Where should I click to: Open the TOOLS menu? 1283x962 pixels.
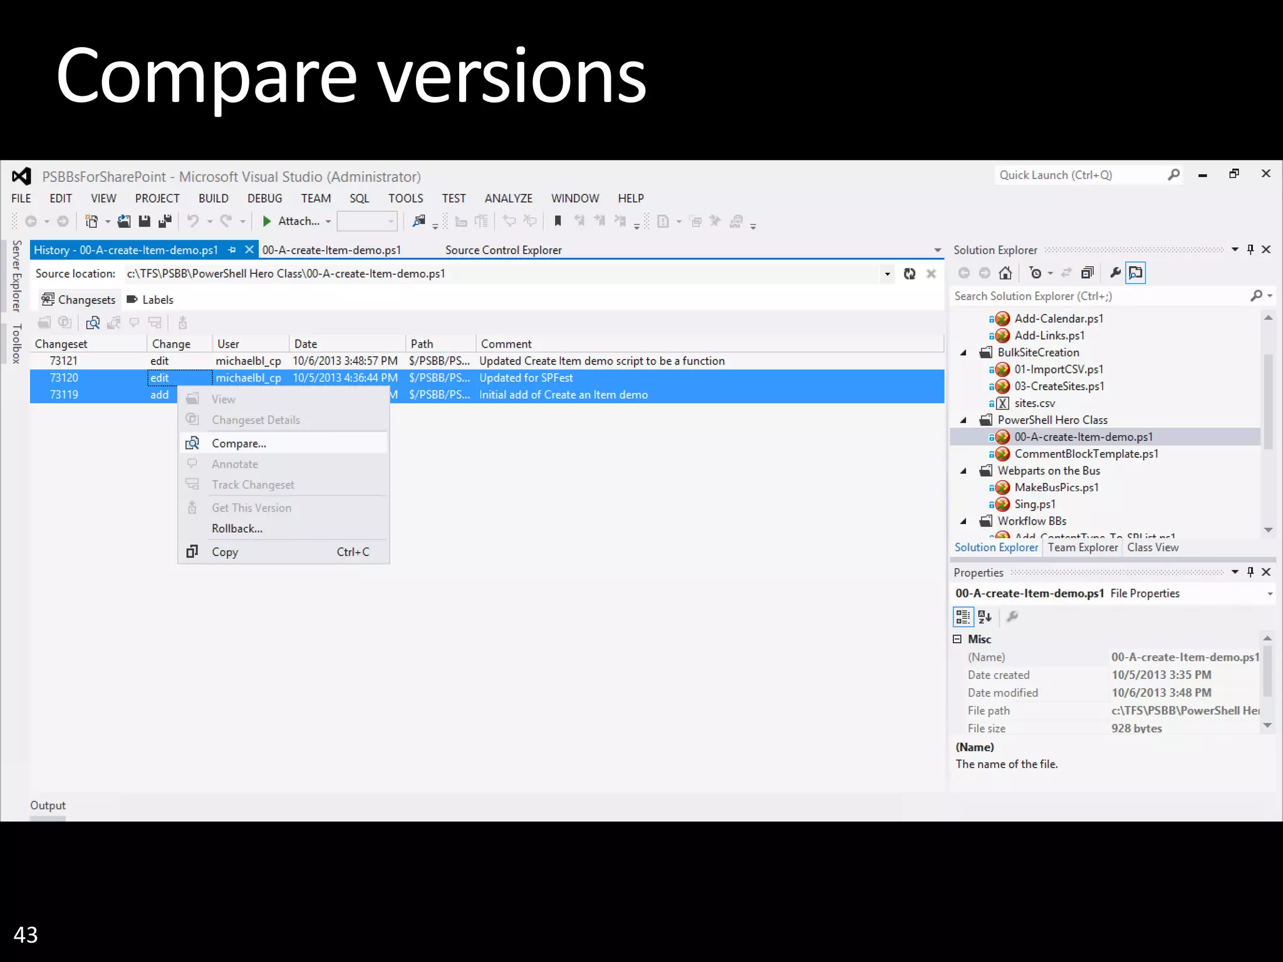405,198
